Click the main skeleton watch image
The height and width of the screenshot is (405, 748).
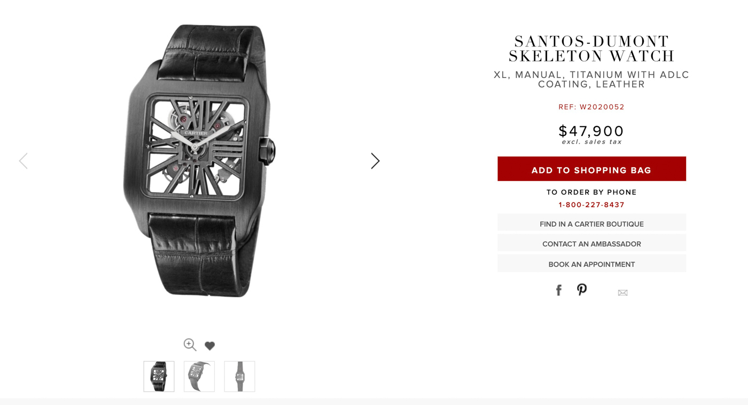tap(199, 161)
